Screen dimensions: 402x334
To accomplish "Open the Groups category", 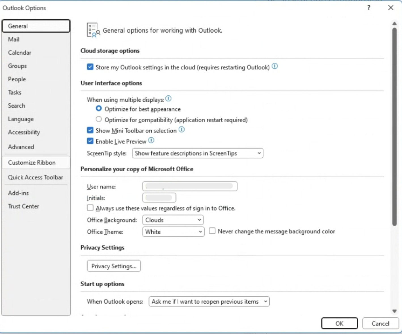I will coord(36,66).
